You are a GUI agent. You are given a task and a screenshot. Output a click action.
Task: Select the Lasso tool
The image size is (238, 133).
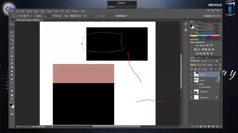[x=12, y=32]
